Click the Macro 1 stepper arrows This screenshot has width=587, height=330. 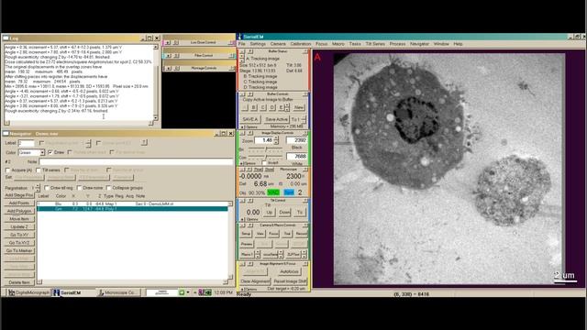pos(257,255)
